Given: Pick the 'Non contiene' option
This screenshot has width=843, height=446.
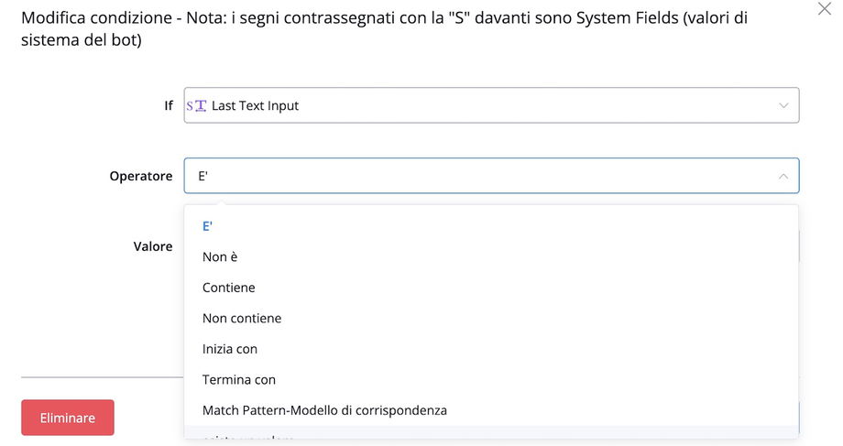Looking at the screenshot, I should click(x=242, y=319).
